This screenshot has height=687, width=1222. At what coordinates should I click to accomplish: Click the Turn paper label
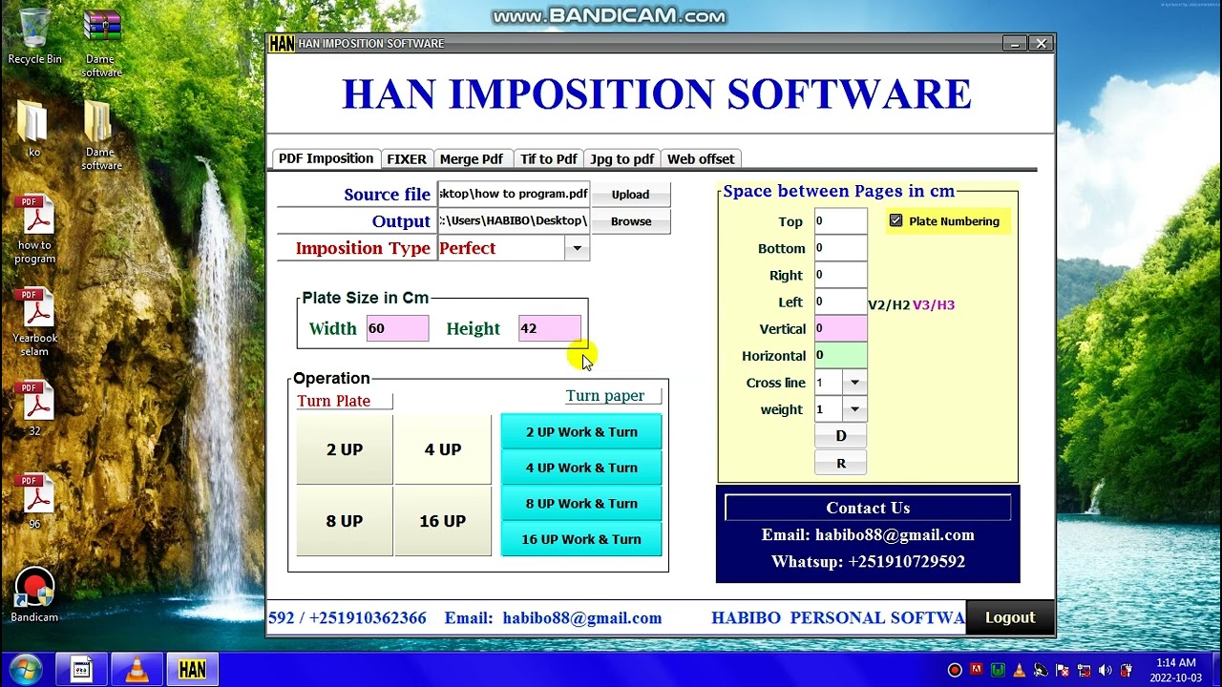point(605,396)
